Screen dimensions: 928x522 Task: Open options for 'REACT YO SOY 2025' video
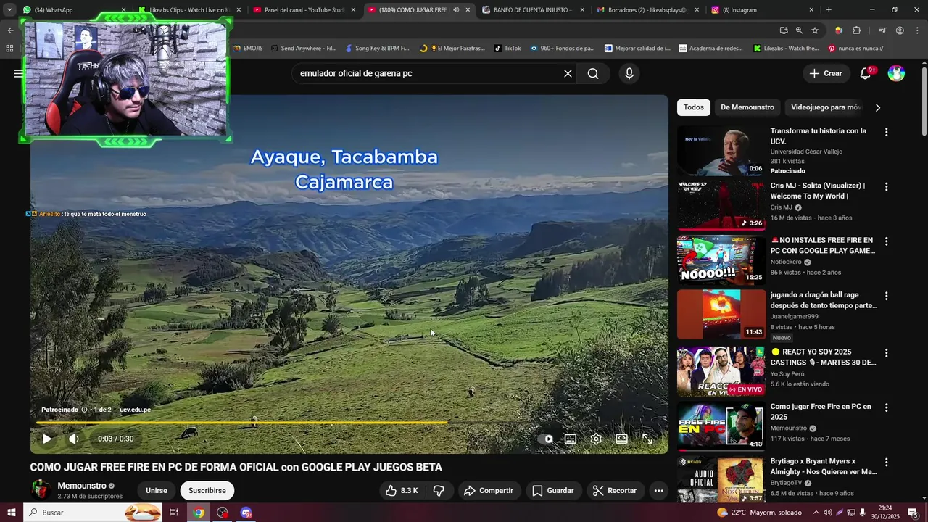pos(886,352)
